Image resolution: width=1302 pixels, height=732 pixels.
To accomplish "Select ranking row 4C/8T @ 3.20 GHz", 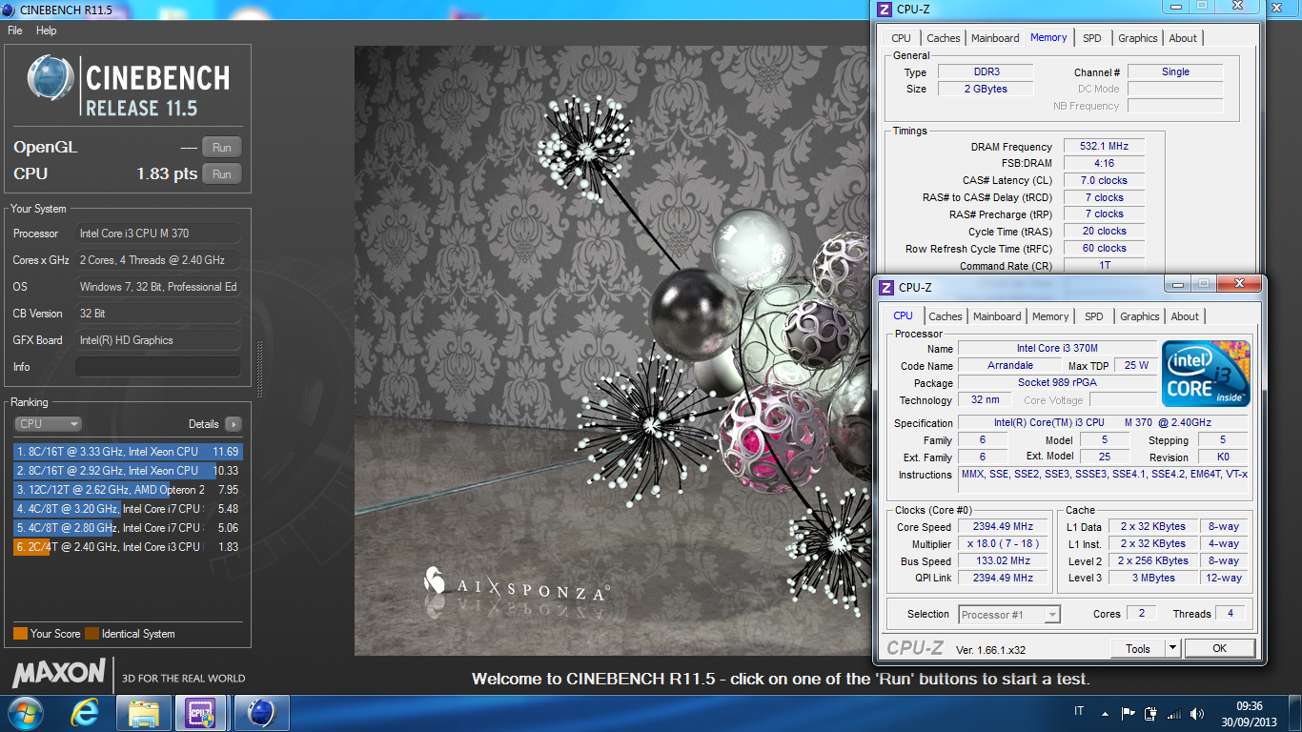I will 128,509.
